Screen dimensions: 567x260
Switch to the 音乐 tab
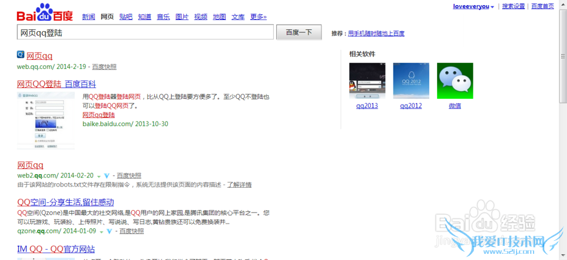coord(163,16)
